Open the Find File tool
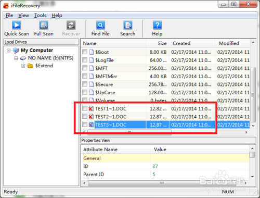This screenshot has height=198, width=260. coord(100,29)
